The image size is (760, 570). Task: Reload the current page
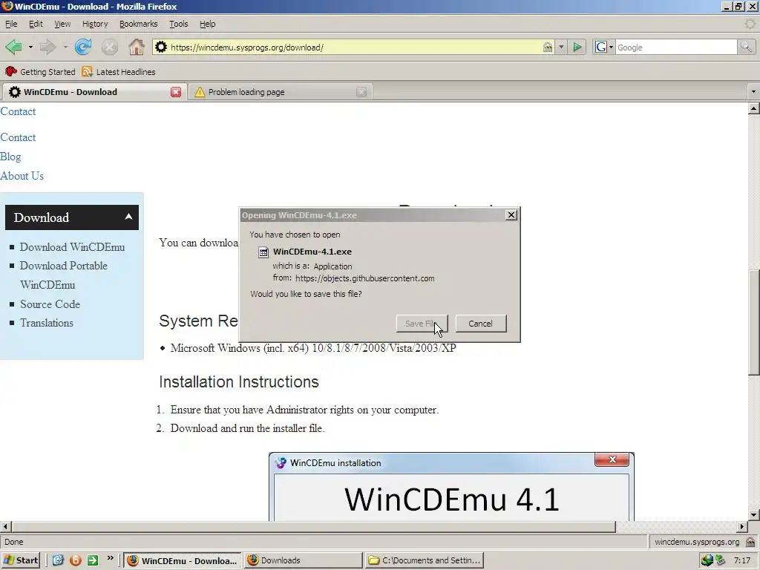click(x=83, y=47)
